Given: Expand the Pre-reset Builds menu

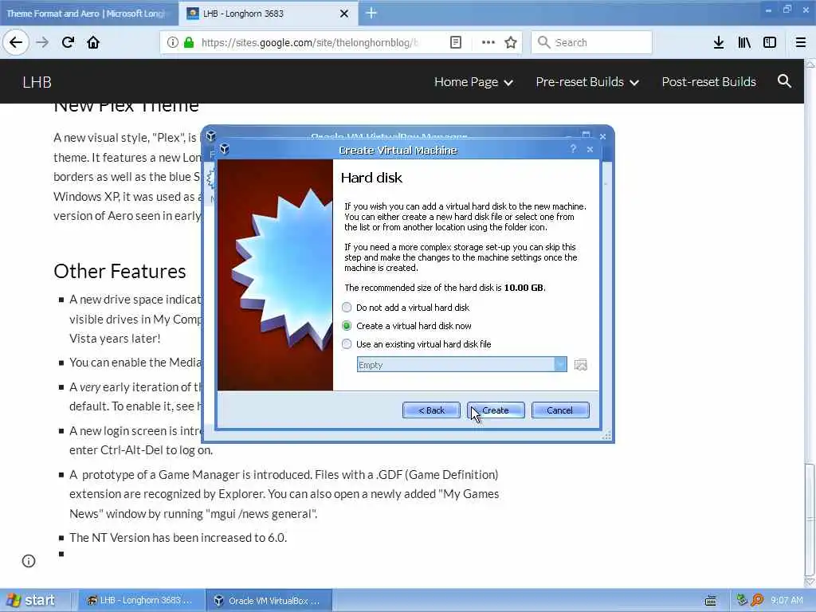Looking at the screenshot, I should (x=587, y=82).
